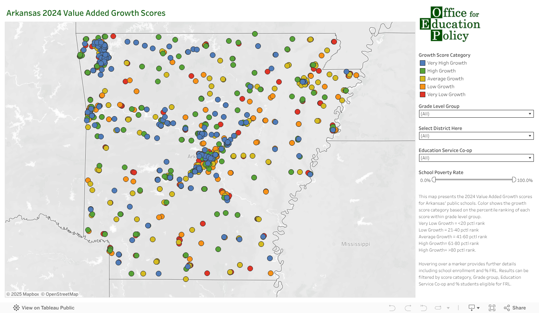Click the Refresh data icon
The image size is (539, 313).
438,308
